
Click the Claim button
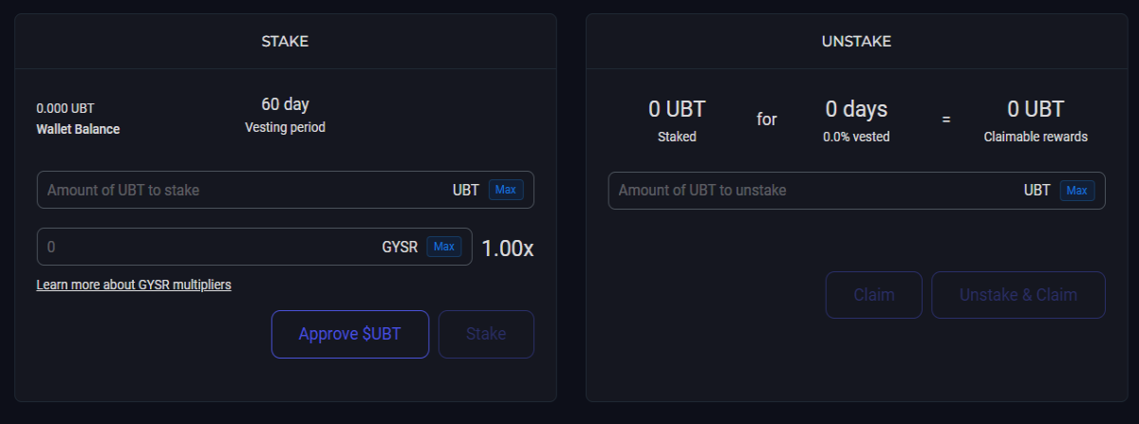874,295
